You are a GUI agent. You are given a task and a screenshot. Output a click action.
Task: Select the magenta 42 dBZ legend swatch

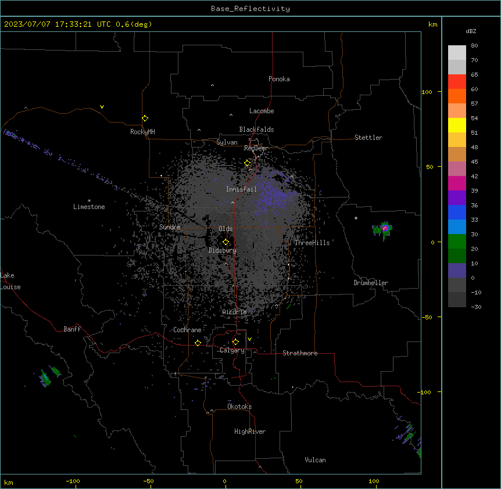[457, 183]
